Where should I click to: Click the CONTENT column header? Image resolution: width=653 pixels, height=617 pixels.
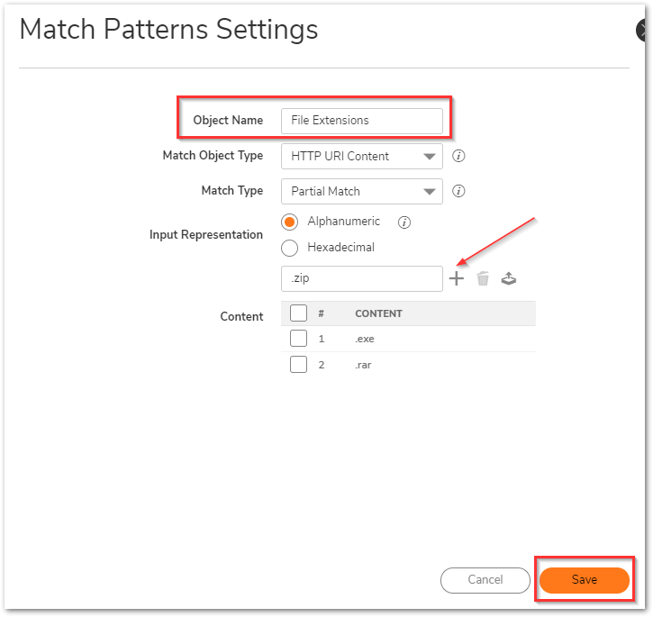tap(378, 313)
